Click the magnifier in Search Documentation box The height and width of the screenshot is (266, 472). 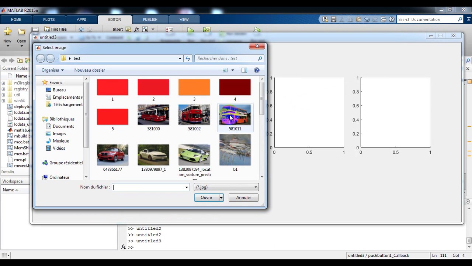pyautogui.click(x=460, y=19)
